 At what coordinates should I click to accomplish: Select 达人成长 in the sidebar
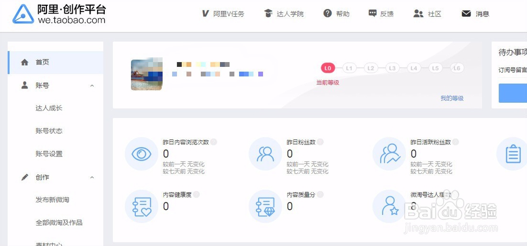pos(49,108)
